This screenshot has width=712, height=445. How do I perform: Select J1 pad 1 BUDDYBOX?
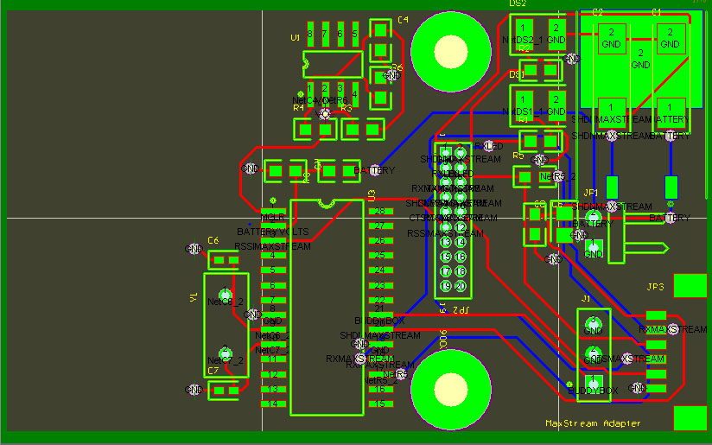click(x=594, y=383)
